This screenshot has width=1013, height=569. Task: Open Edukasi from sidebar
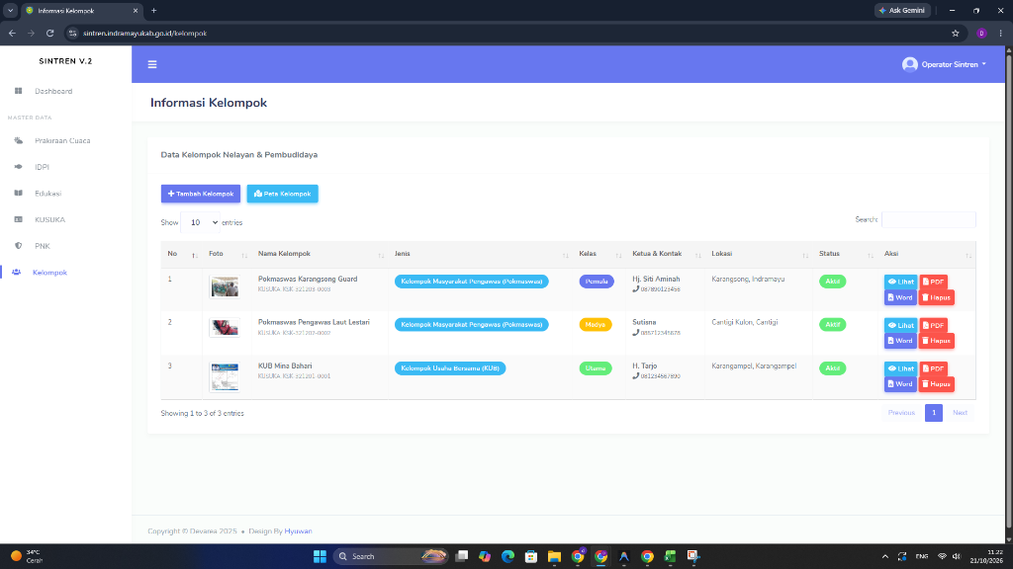click(x=47, y=194)
